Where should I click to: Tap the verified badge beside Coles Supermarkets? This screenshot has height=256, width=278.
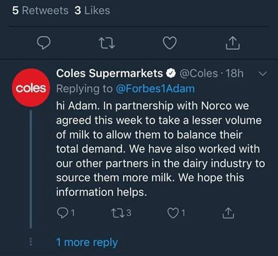(171, 73)
